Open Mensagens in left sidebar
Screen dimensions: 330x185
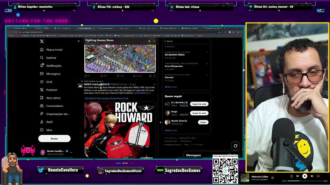[50, 74]
